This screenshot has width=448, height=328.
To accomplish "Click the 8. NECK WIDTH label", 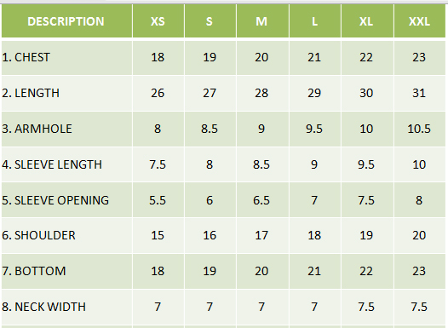I will click(43, 307).
